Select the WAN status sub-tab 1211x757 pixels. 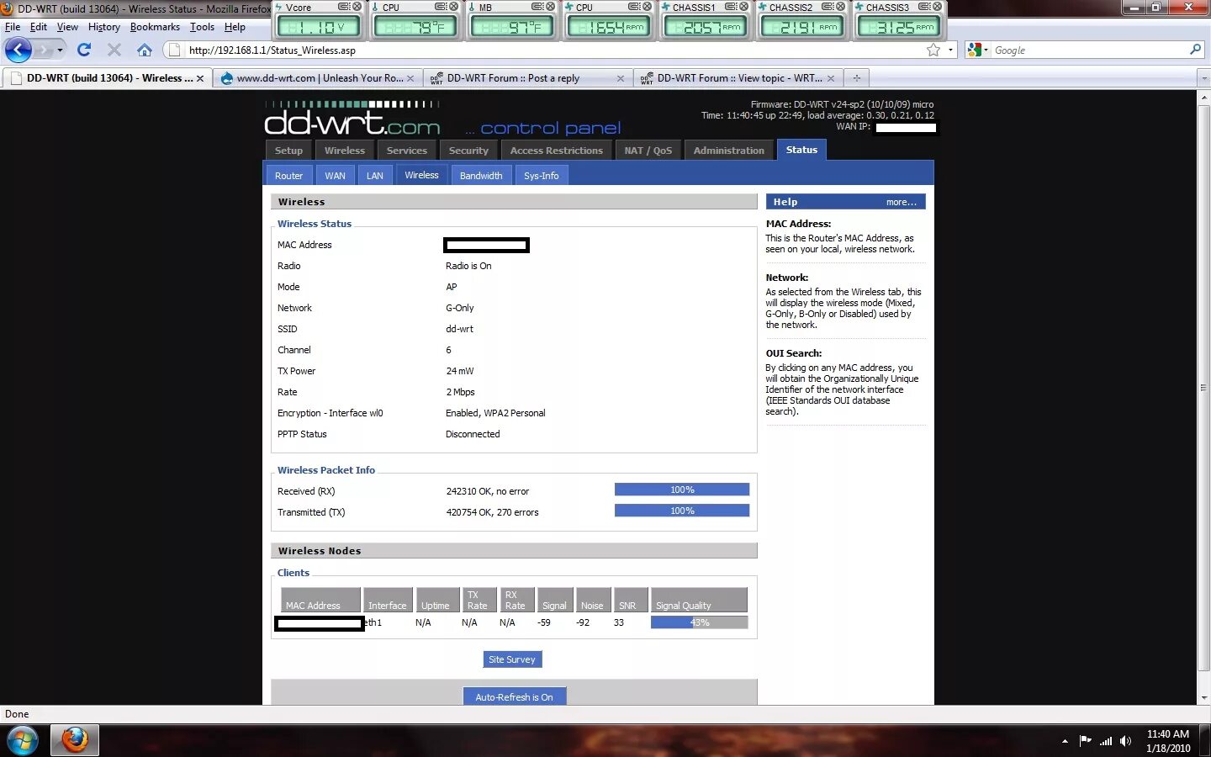(x=336, y=176)
